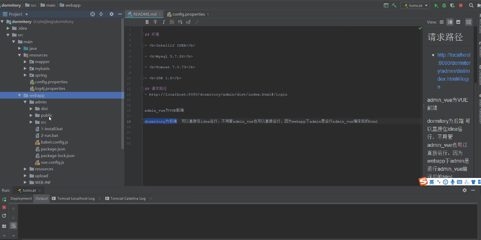Hide the Run panel with minus icon

[473, 190]
